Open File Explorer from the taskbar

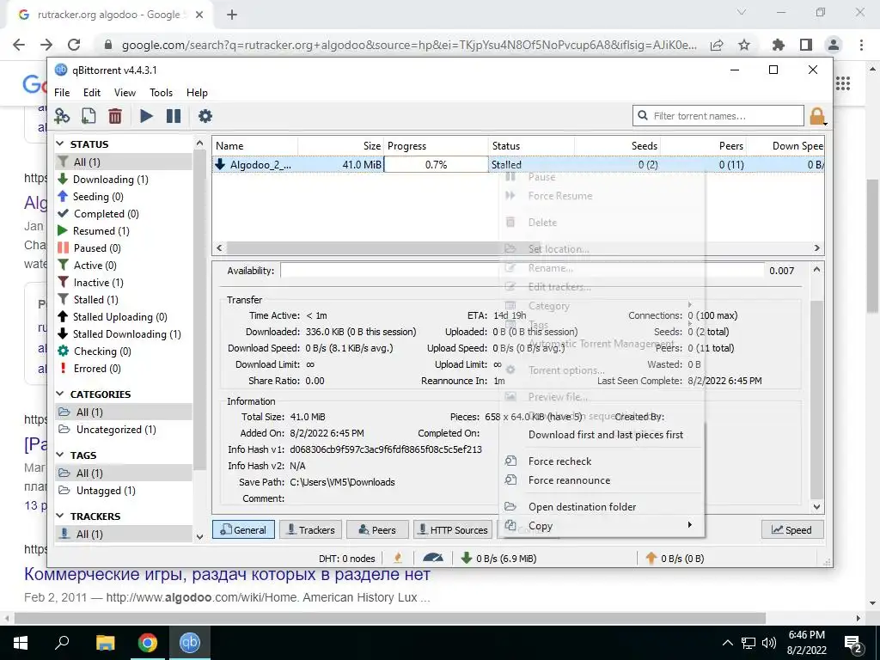point(105,643)
